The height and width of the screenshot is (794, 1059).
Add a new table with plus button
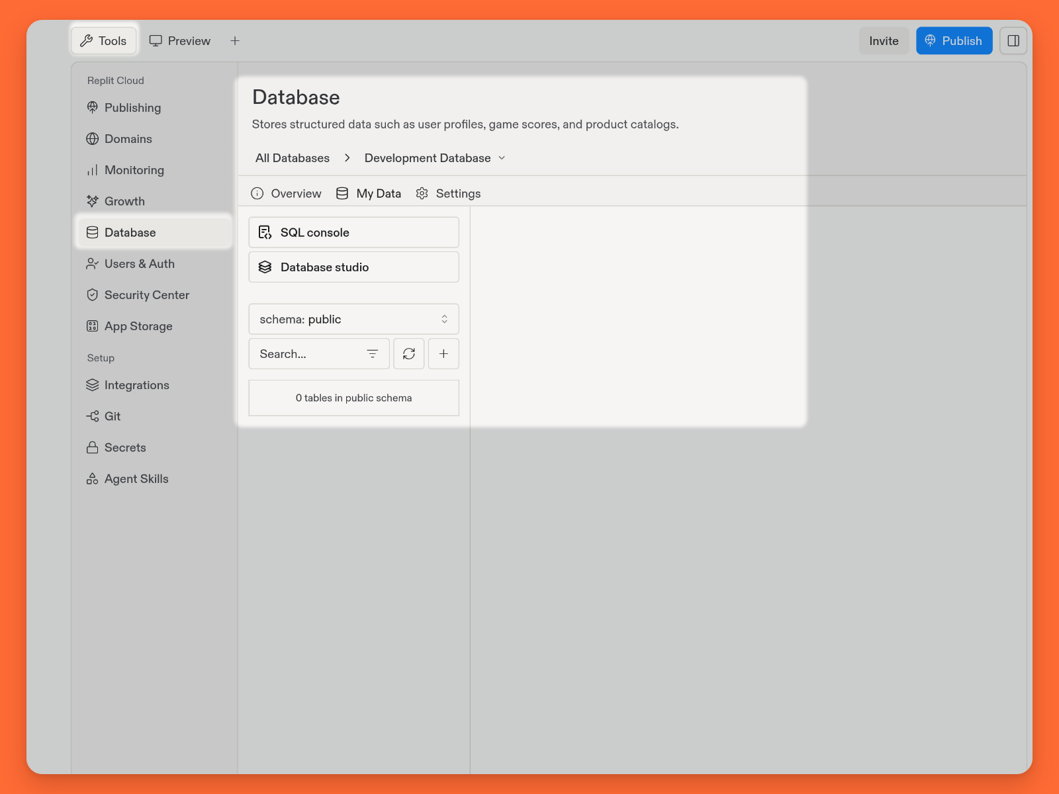443,354
